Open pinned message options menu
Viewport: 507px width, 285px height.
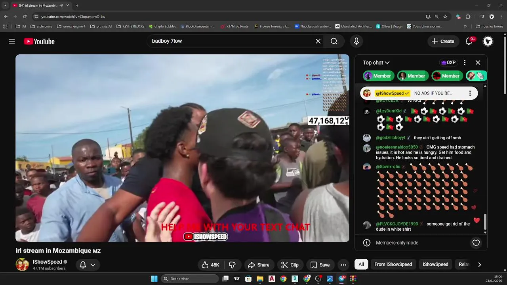(x=470, y=93)
